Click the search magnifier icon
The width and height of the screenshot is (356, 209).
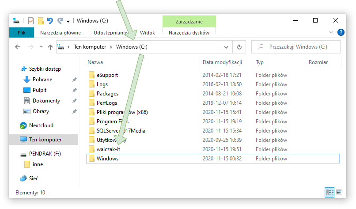(261, 47)
